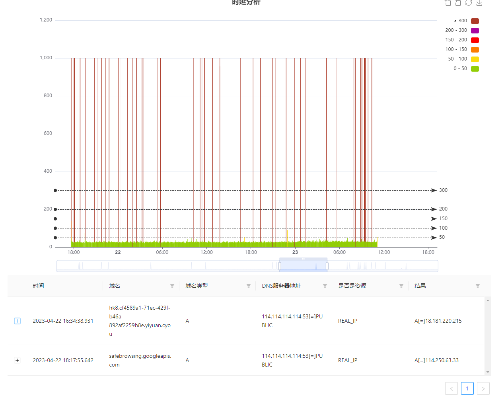Screen dimensions: 504x396
Task: Click the chart restore/refresh icon
Action: (x=469, y=3)
